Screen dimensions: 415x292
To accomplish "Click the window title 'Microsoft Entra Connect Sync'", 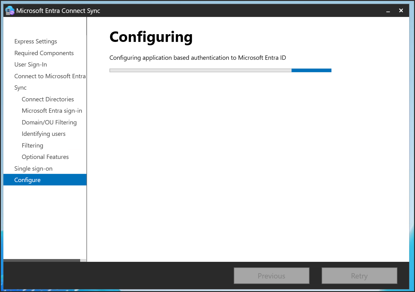I will [x=58, y=11].
